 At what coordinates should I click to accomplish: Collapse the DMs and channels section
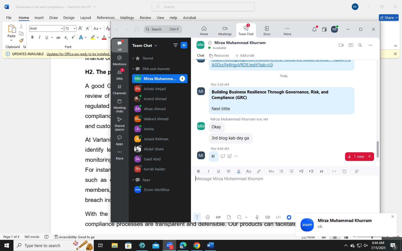click(133, 69)
